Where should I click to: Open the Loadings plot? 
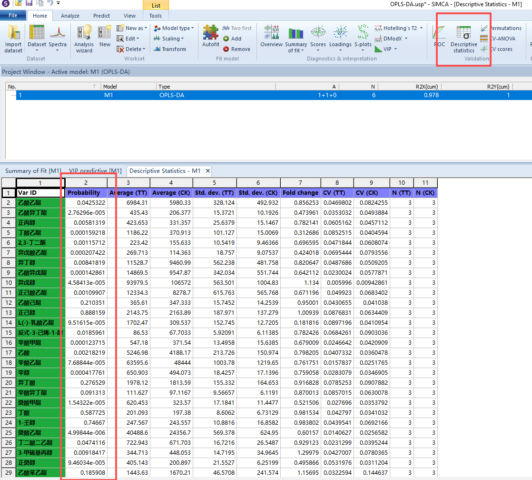[x=340, y=37]
